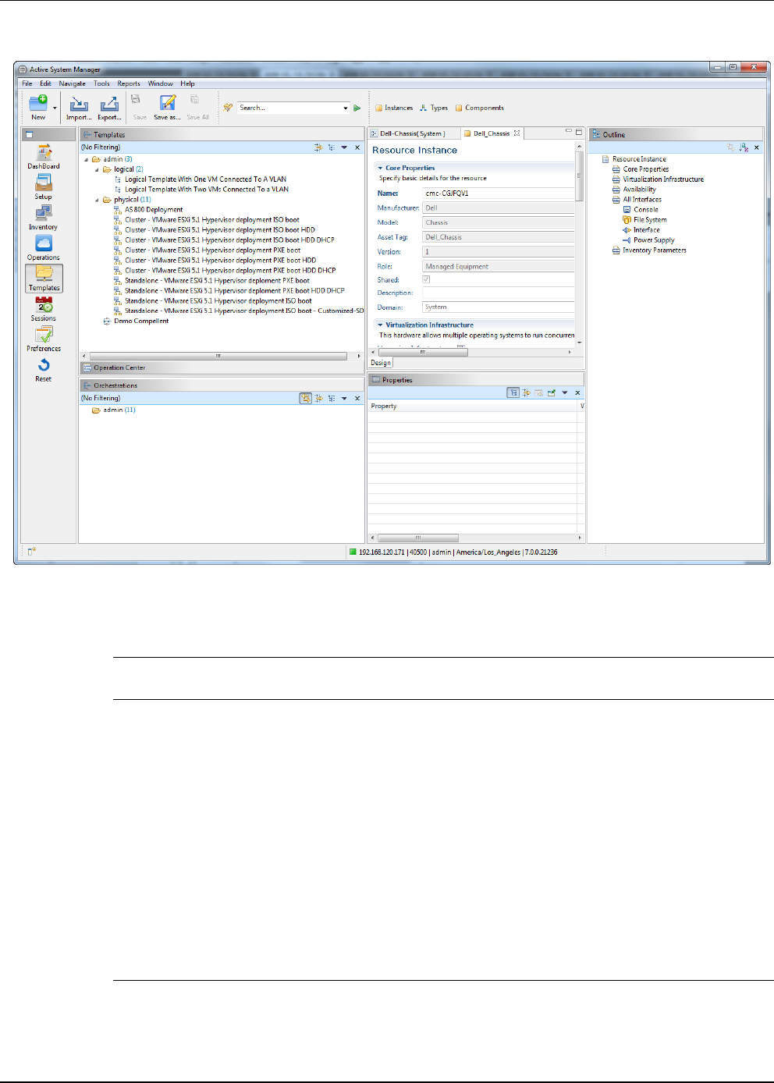Image resolution: width=774 pixels, height=1083 pixels.
Task: Toggle highlighted Orchestrations link icon
Action: coord(306,399)
